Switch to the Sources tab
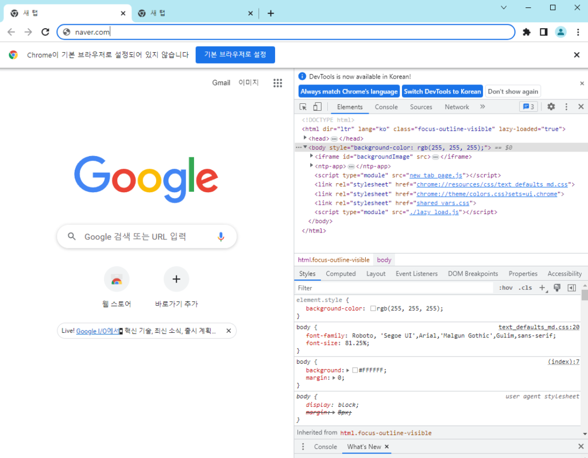The image size is (588, 458). click(421, 107)
